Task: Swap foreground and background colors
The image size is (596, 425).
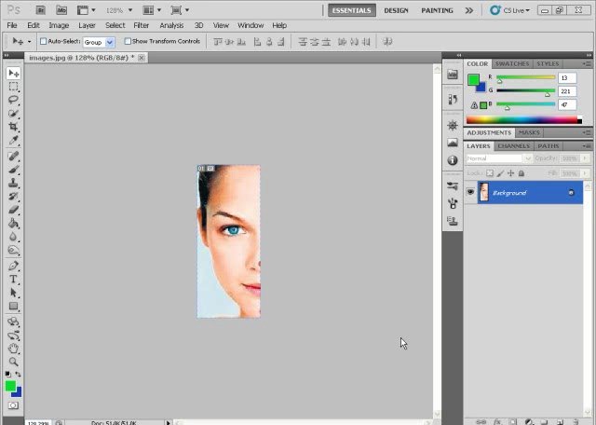Action: (x=18, y=375)
